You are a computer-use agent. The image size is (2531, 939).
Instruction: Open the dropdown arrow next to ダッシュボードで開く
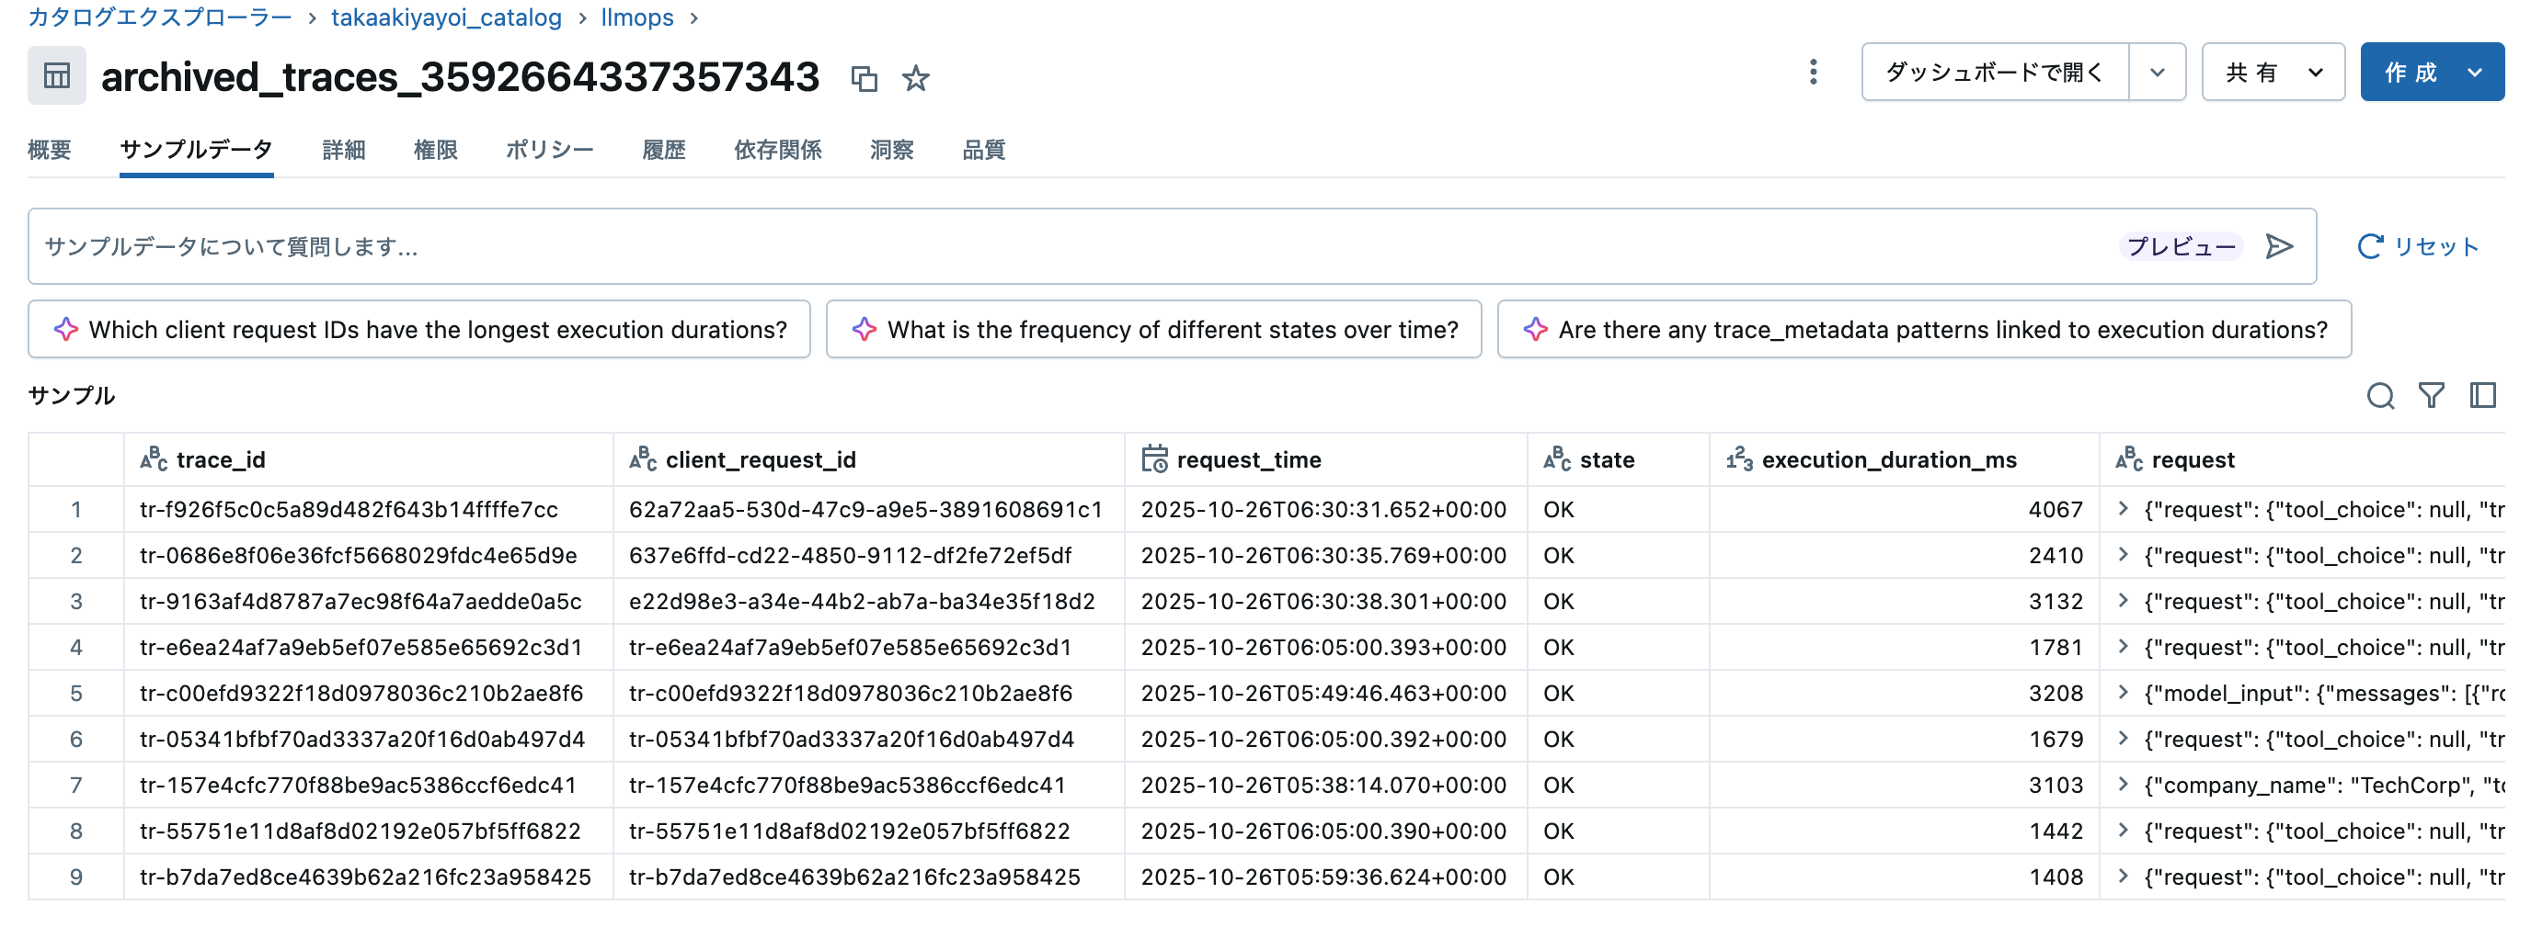(2158, 72)
